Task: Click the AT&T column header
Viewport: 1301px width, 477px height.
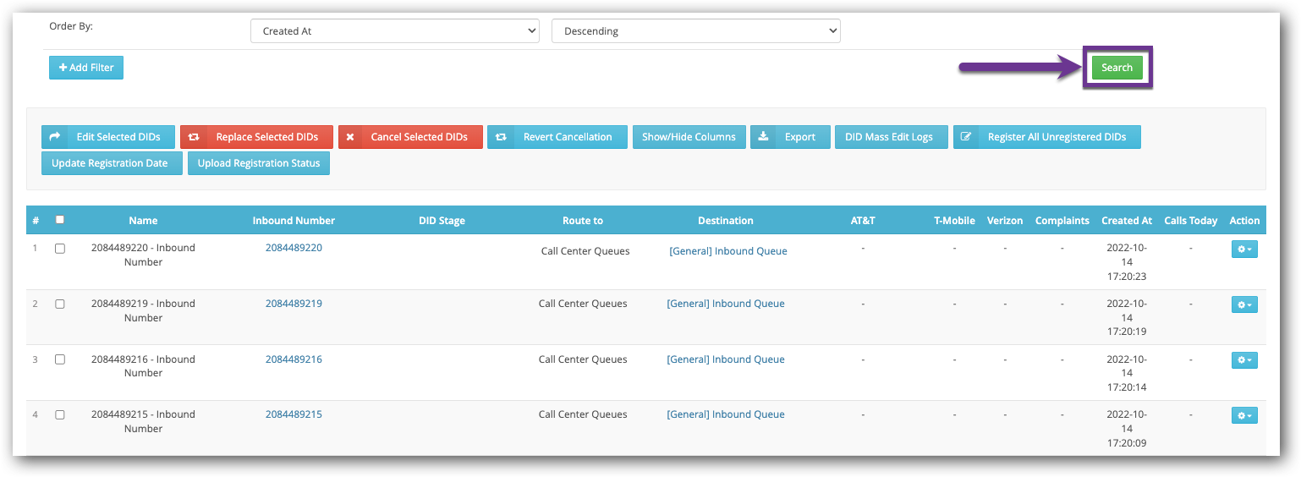Action: click(x=863, y=221)
